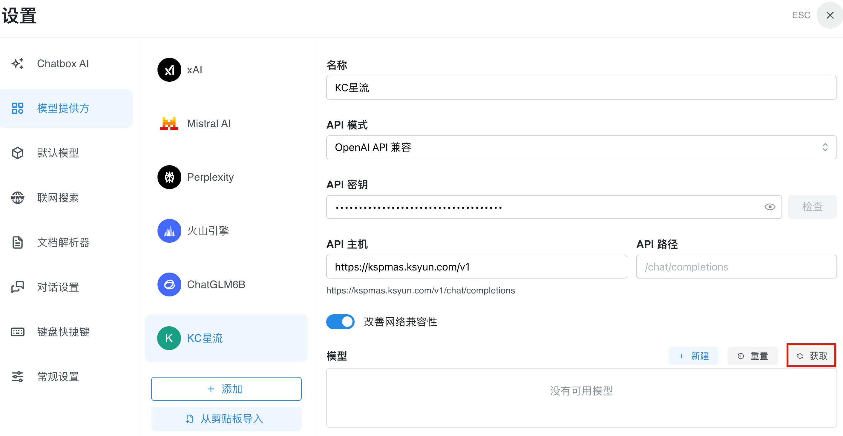Select the Mistral AI provider icon
The height and width of the screenshot is (436, 843).
click(x=169, y=123)
